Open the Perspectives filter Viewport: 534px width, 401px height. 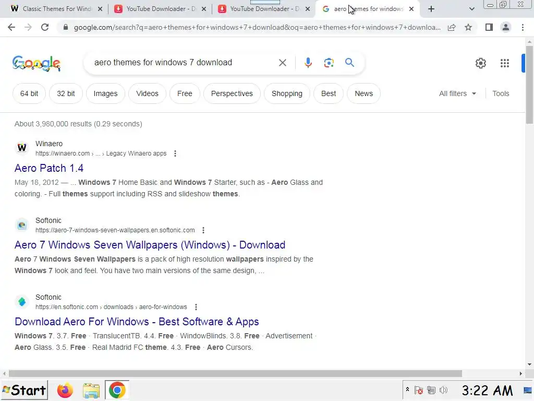(x=232, y=93)
